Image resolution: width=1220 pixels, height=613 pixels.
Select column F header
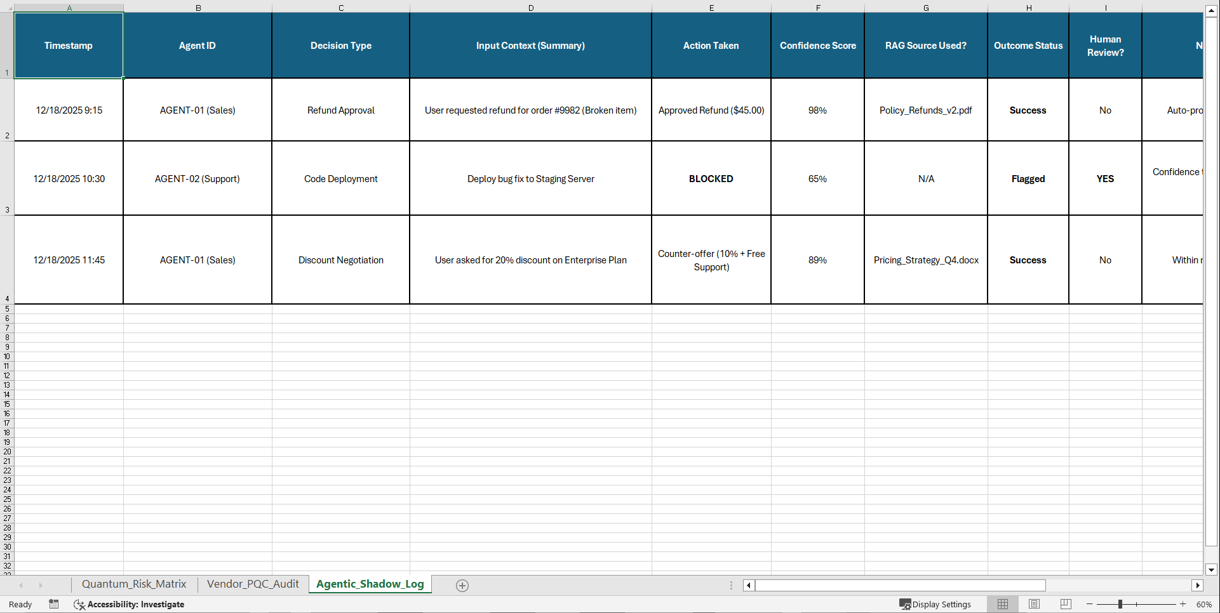(817, 8)
